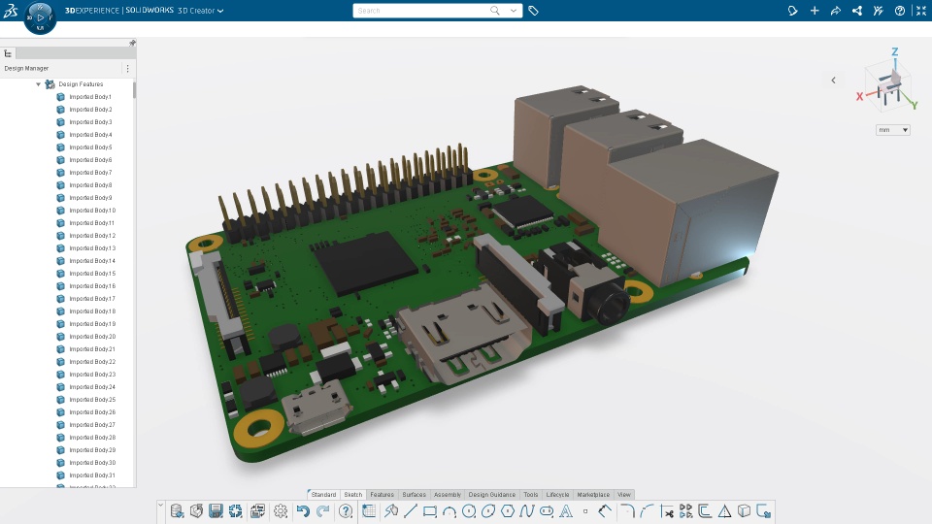Image resolution: width=932 pixels, height=524 pixels.
Task: Pin the Design Manager panel
Action: [x=132, y=43]
